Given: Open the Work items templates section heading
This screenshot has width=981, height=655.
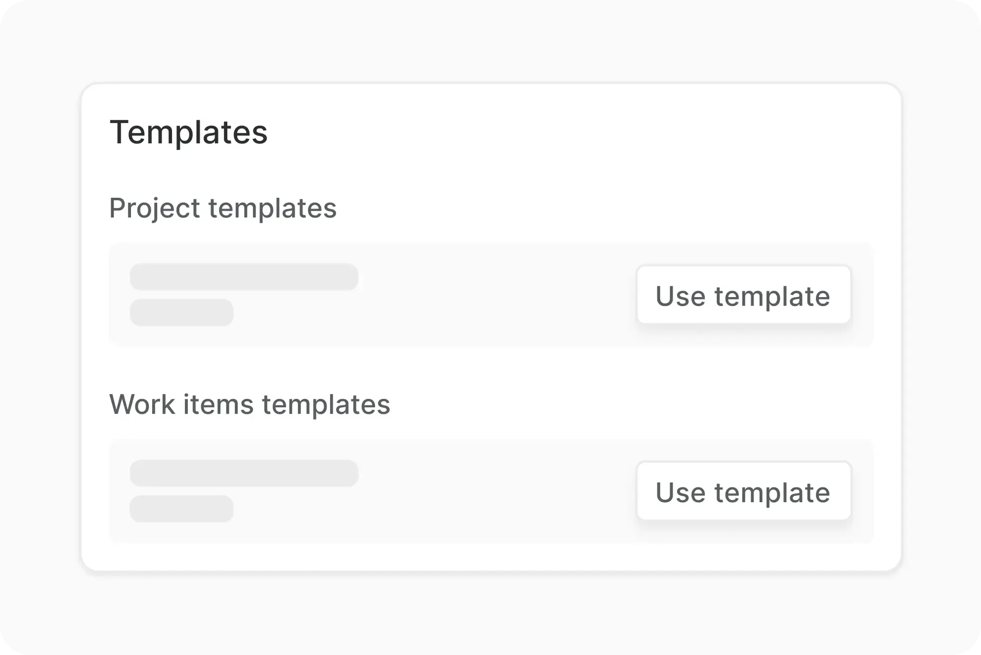Looking at the screenshot, I should (250, 404).
